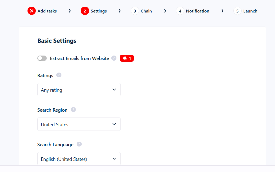This screenshot has height=172, width=275.
Task: Go to the Notification step label
Action: [x=198, y=11]
